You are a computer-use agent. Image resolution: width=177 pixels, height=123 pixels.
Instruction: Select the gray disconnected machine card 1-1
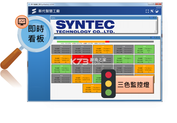61,49
